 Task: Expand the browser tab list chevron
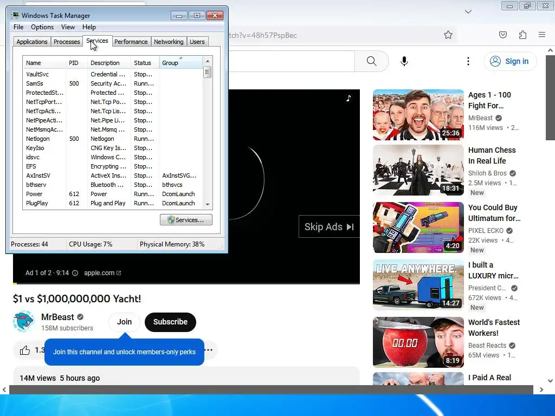(x=468, y=12)
